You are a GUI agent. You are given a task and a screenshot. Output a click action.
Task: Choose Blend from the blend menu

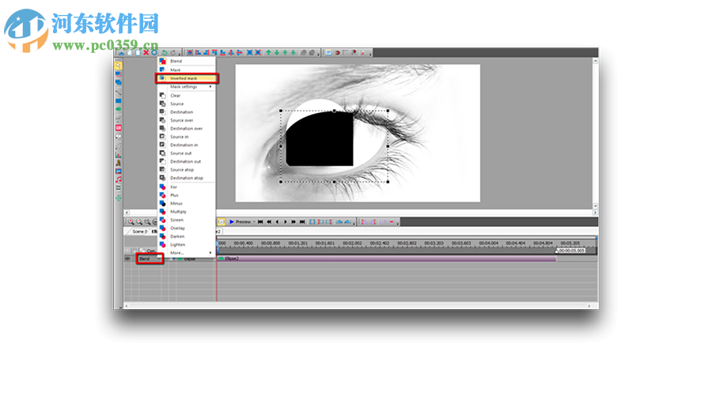[x=186, y=61]
